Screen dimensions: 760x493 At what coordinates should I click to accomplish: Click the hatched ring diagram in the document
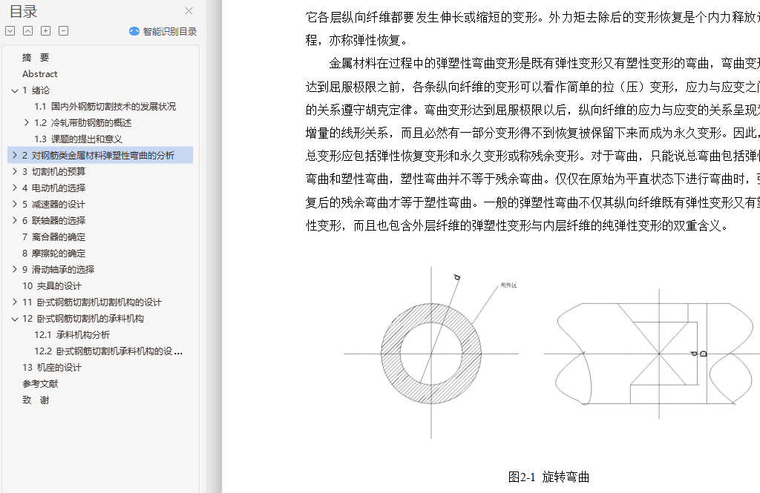click(x=431, y=353)
